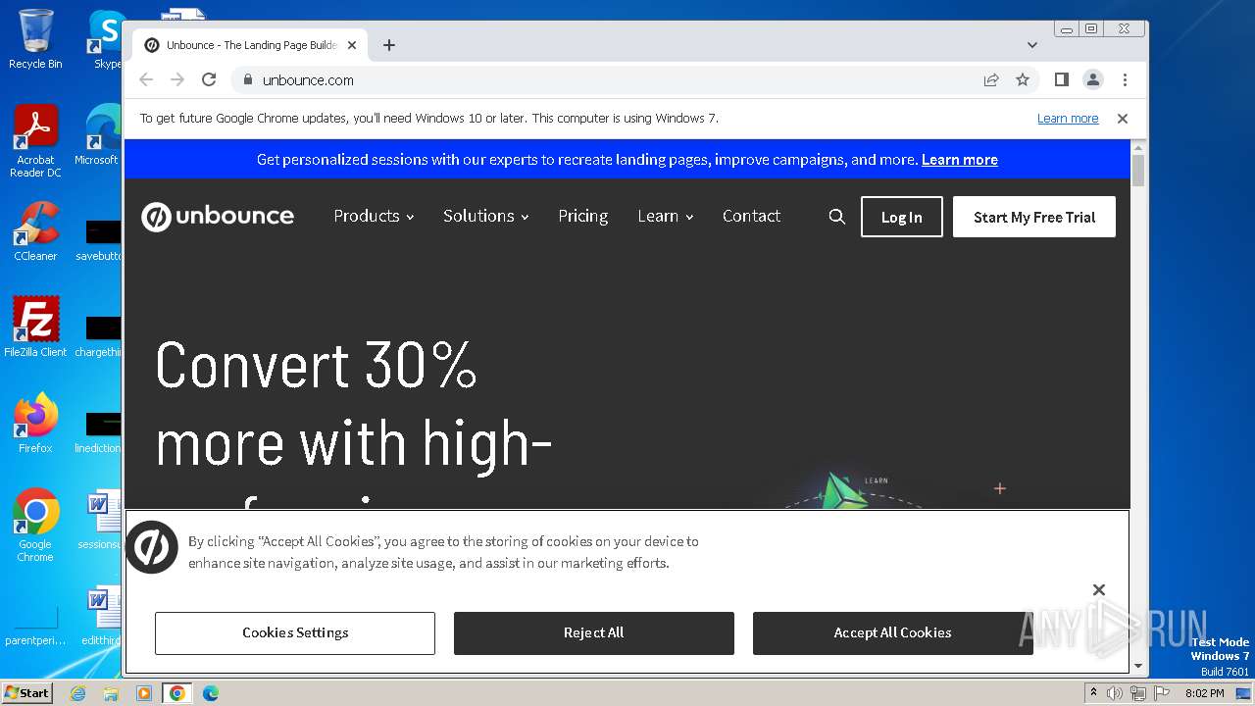Click the taskbar clock 8:02 PM

click(1204, 693)
